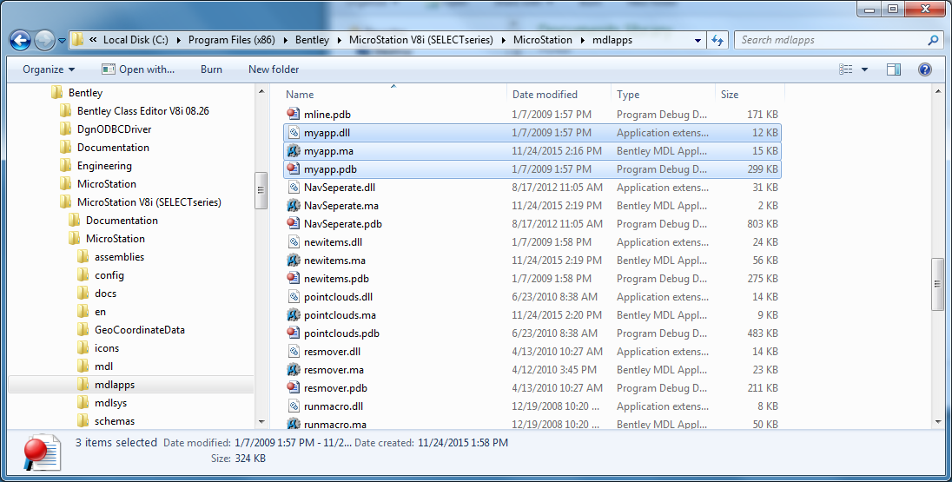This screenshot has height=482, width=952.
Task: Expand the arrow after Local Disk (C:)
Action: (179, 40)
